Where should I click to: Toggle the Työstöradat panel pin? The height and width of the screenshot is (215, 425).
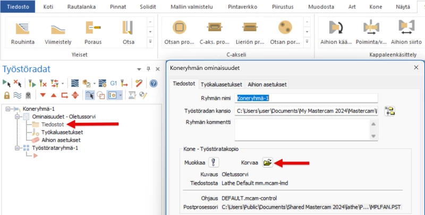149,69
